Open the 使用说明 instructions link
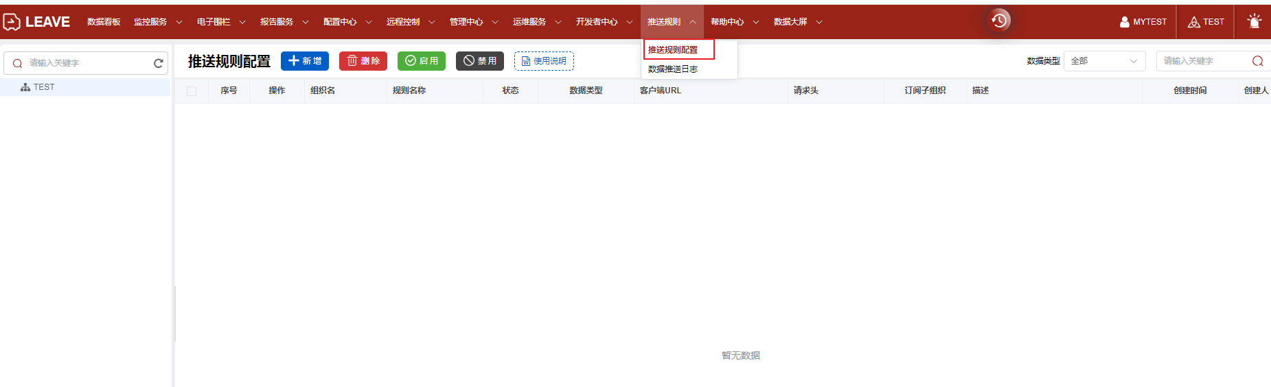This screenshot has height=387, width=1271. [x=544, y=61]
